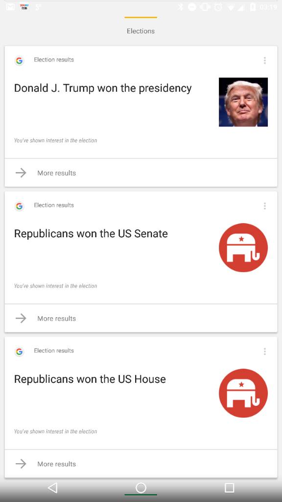Tap the Donald Trump photo thumbnail
Viewport: 282px width, 502px height.
243,102
